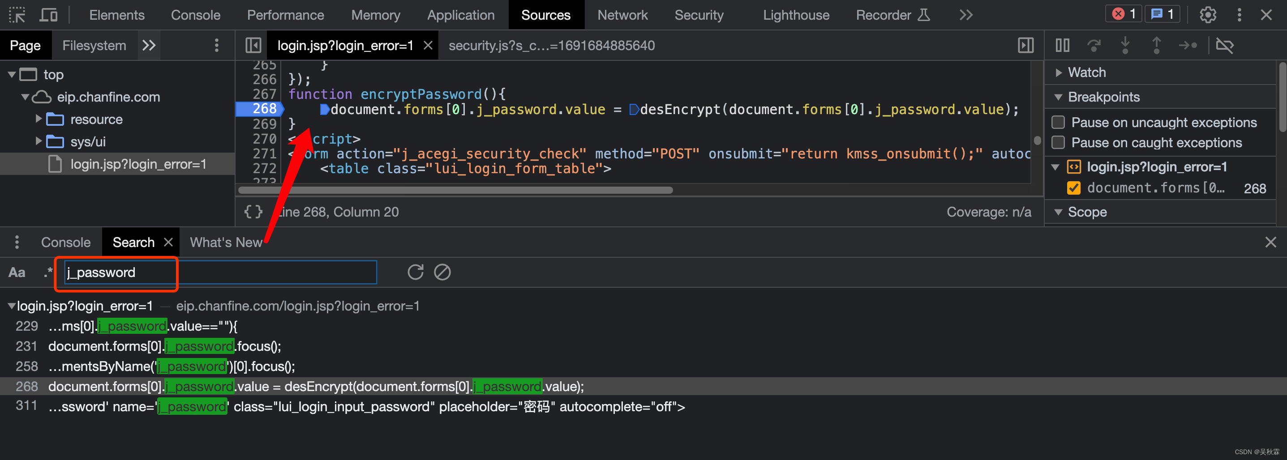This screenshot has width=1287, height=460.
Task: Close the login.jsp?login_error=1 editor tab
Action: click(x=428, y=46)
